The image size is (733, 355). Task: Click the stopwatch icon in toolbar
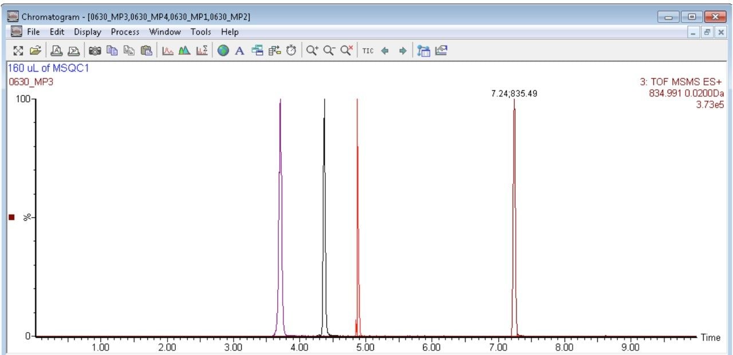[x=291, y=50]
